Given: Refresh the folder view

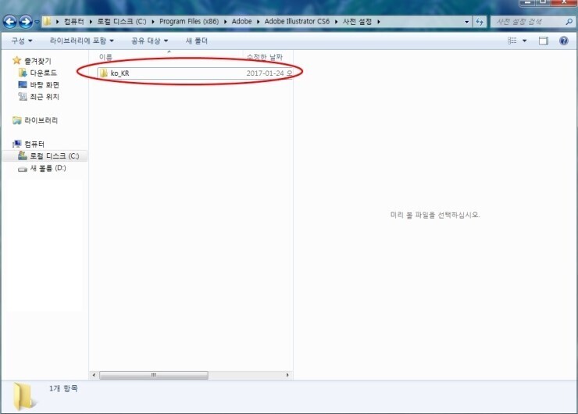Looking at the screenshot, I should click(x=480, y=22).
